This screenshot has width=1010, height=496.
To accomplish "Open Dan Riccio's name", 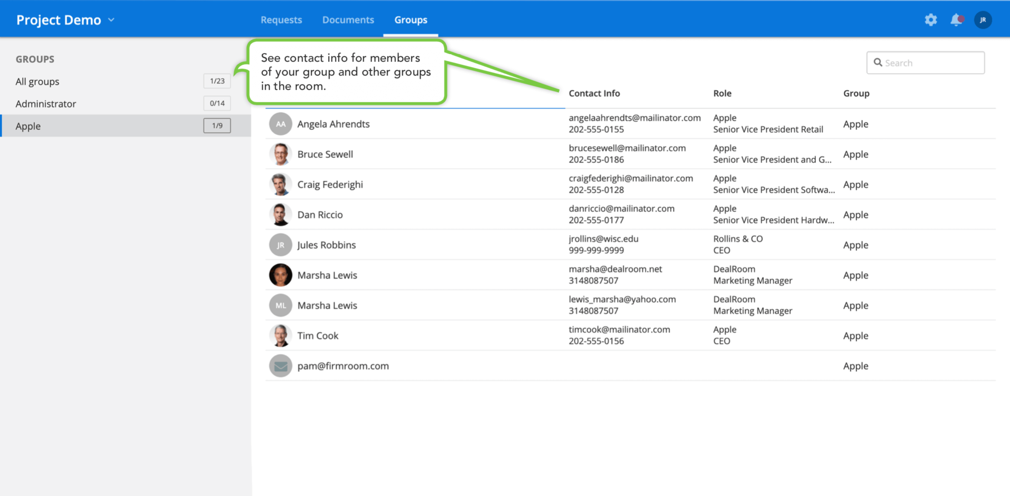I will tap(320, 215).
